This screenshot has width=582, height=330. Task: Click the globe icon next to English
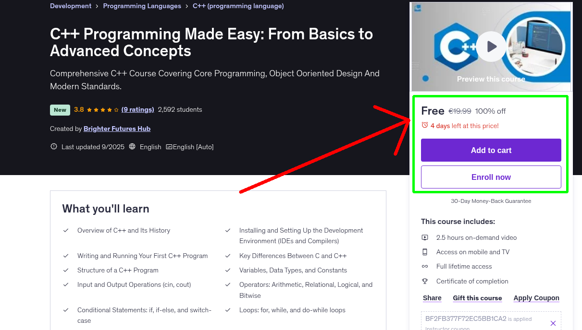pyautogui.click(x=132, y=146)
